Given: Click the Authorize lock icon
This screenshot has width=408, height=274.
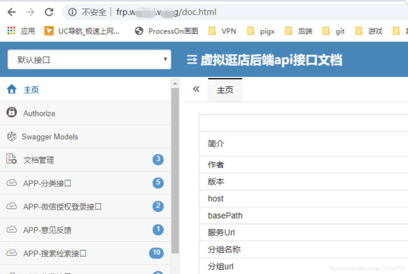Looking at the screenshot, I should 12,112.
